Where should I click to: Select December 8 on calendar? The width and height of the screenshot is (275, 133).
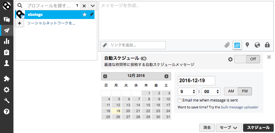pyautogui.click(x=146, y=99)
